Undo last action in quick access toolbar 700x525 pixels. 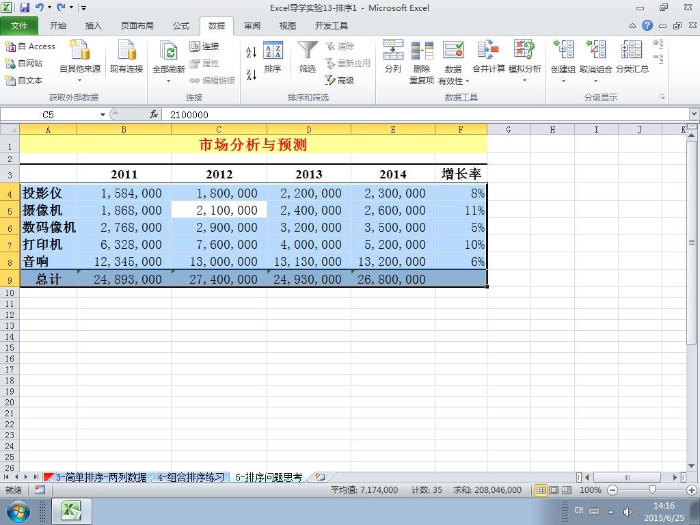click(x=39, y=8)
